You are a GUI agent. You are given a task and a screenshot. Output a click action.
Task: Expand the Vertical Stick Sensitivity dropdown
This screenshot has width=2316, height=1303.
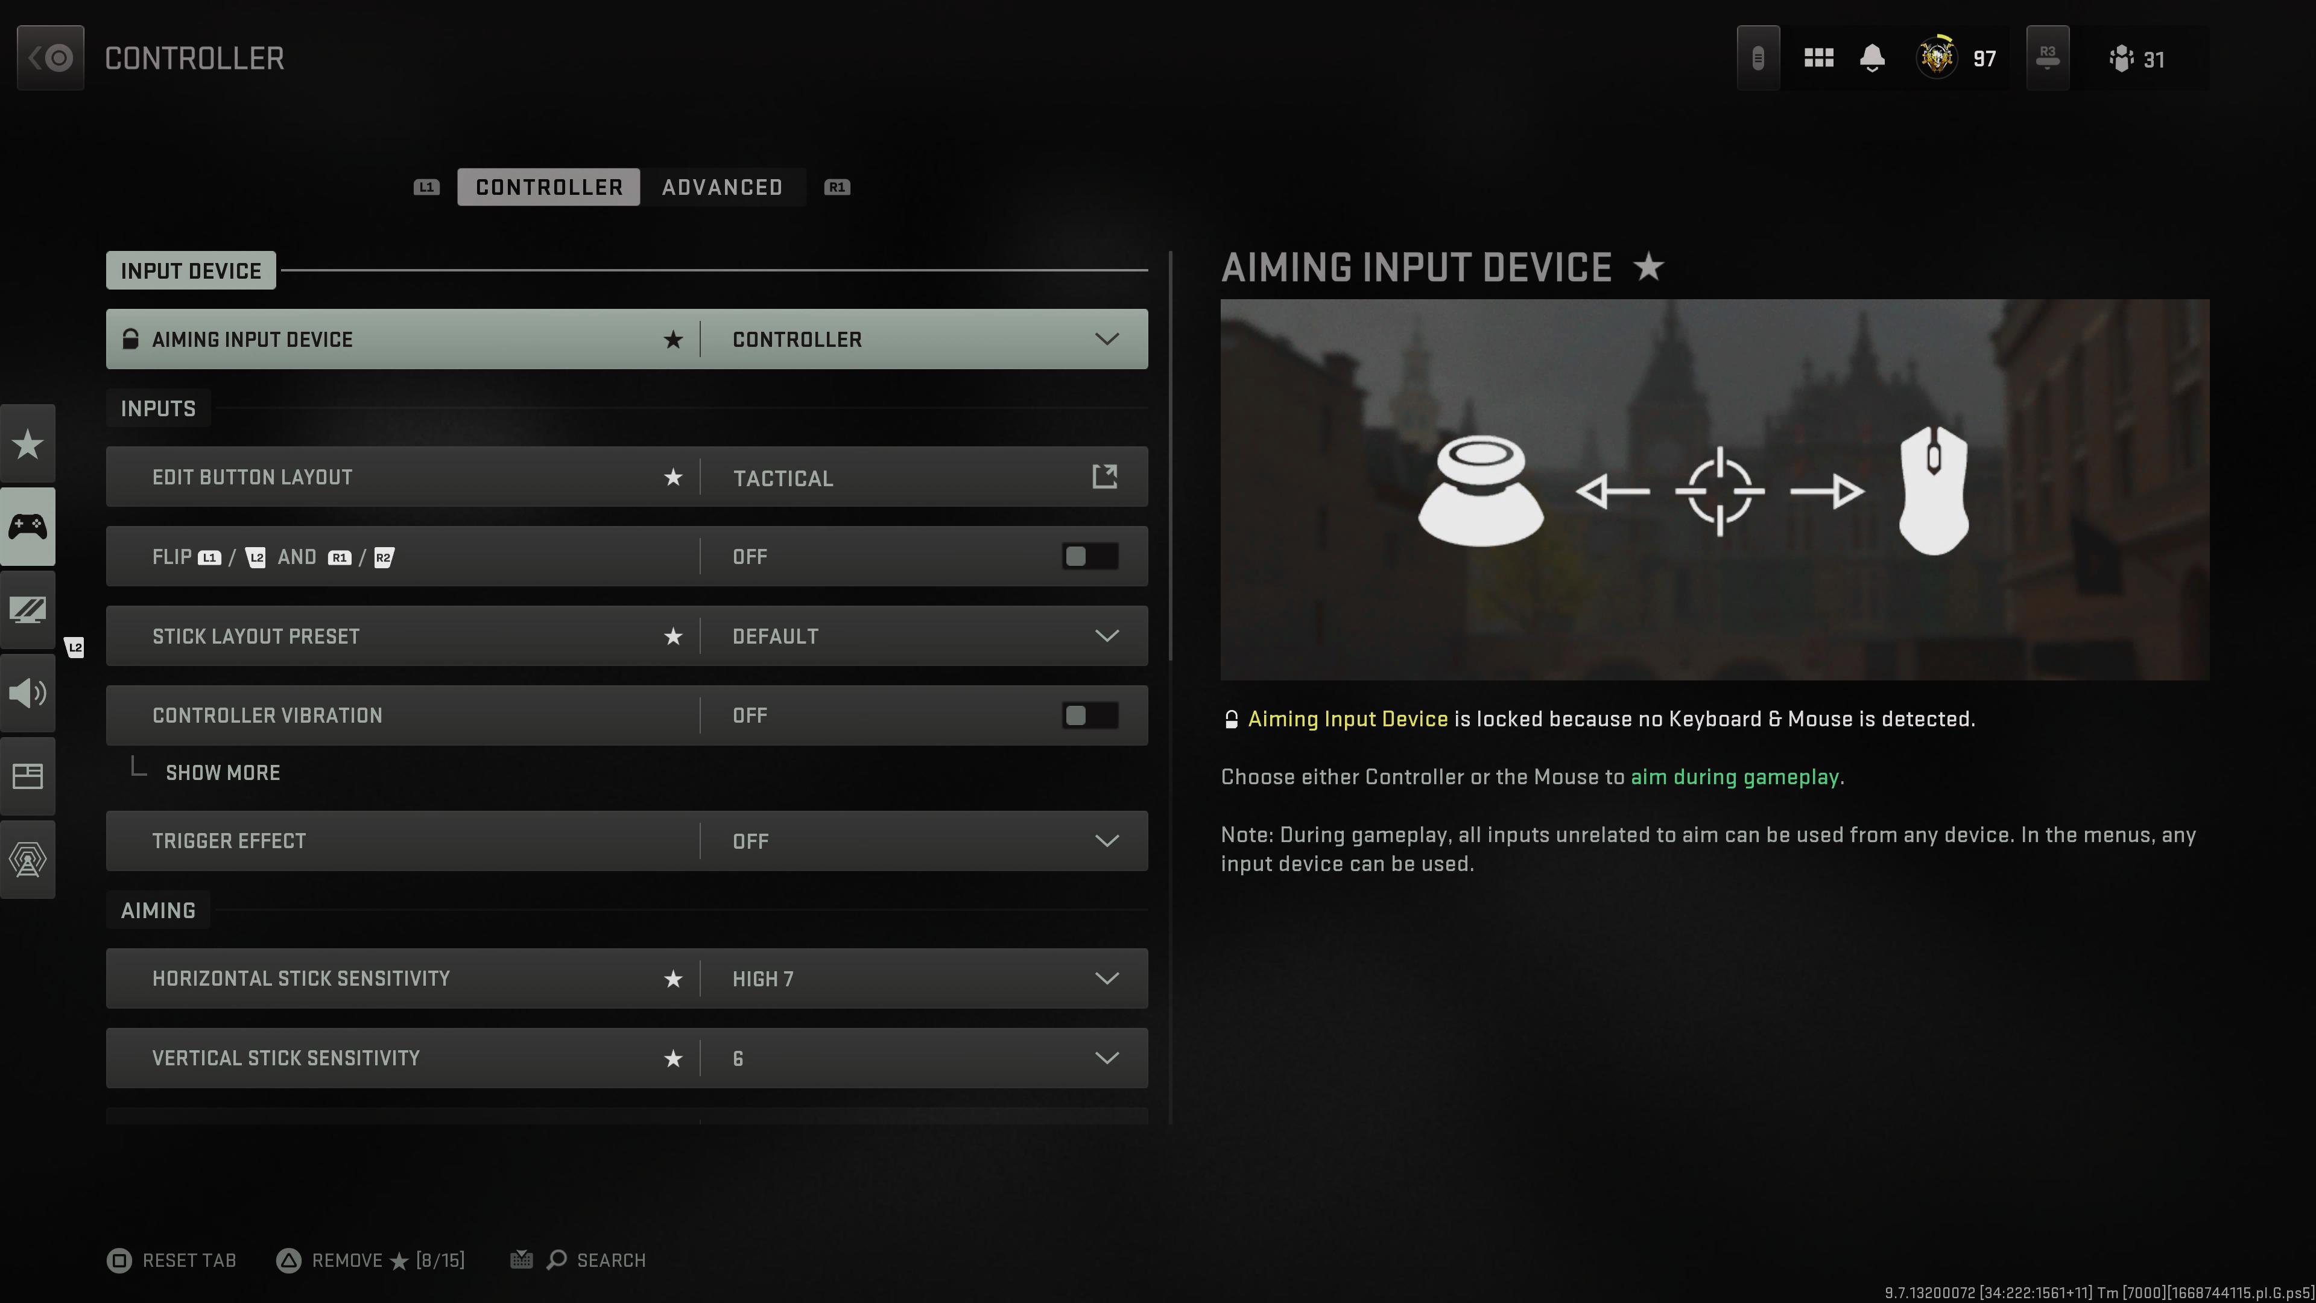[x=1107, y=1058]
